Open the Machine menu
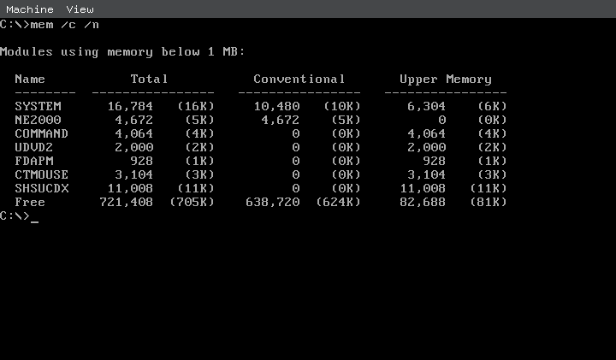The image size is (616, 360). click(30, 9)
